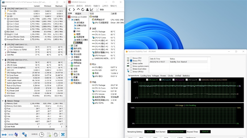Click AIDA64 toolbar back arrow

coord(70,10)
